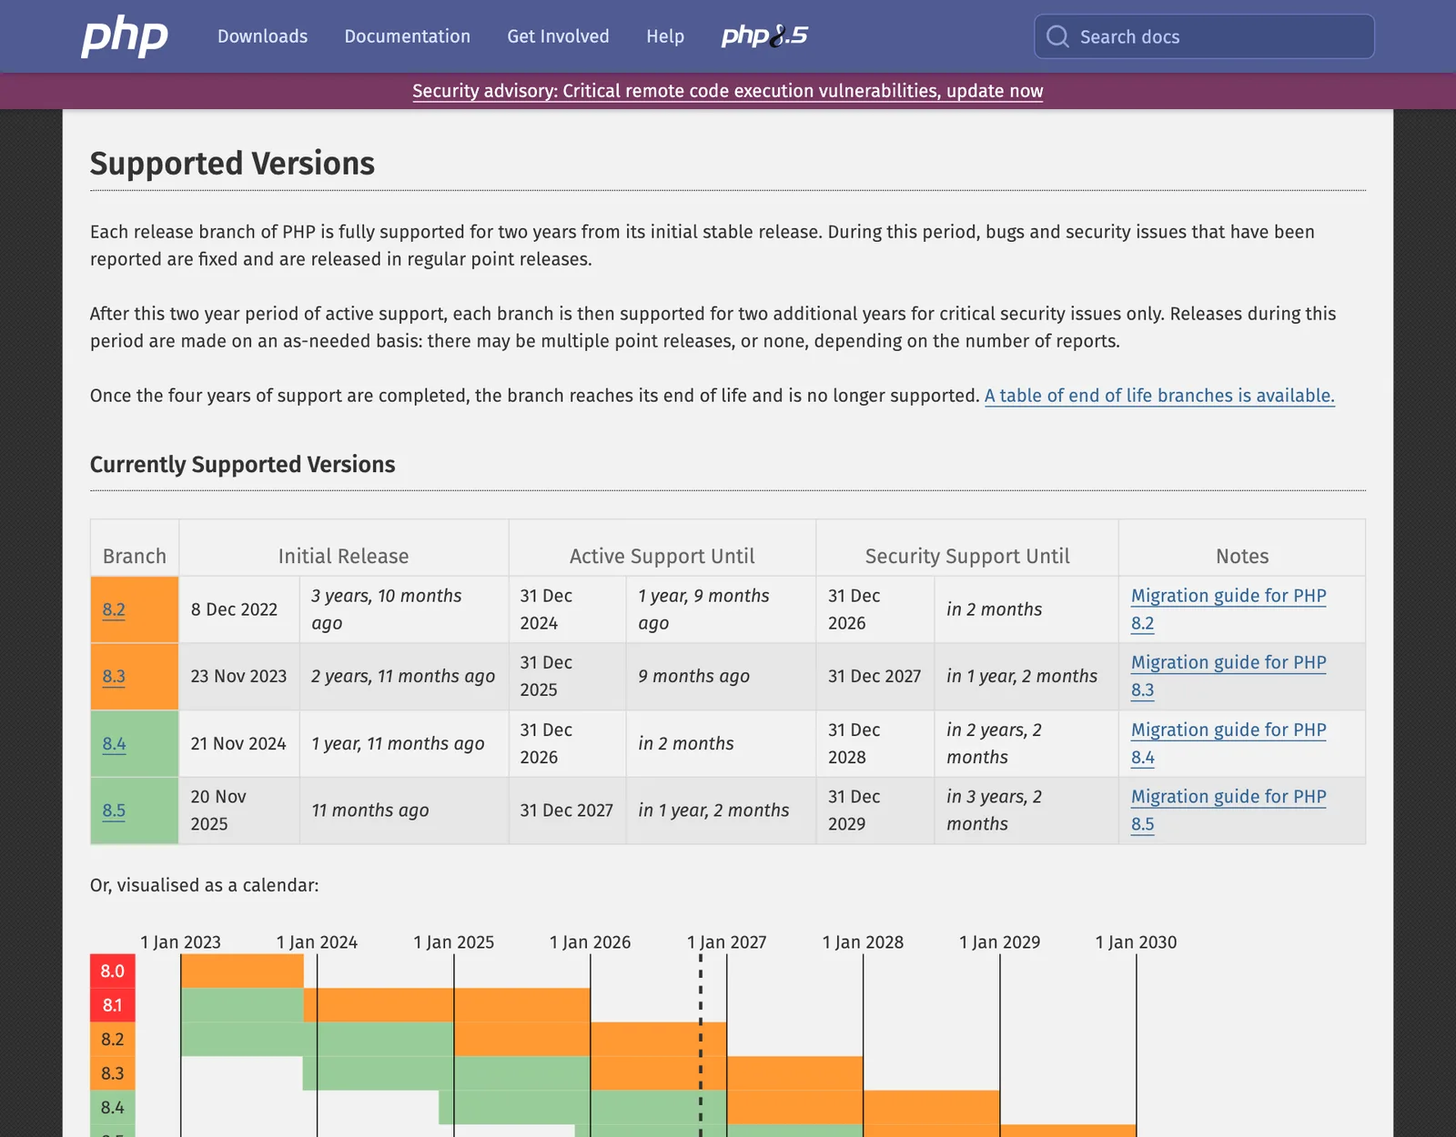Click the '1 Jan 2027' calendar label
Image resolution: width=1456 pixels, height=1137 pixels.
pos(726,942)
